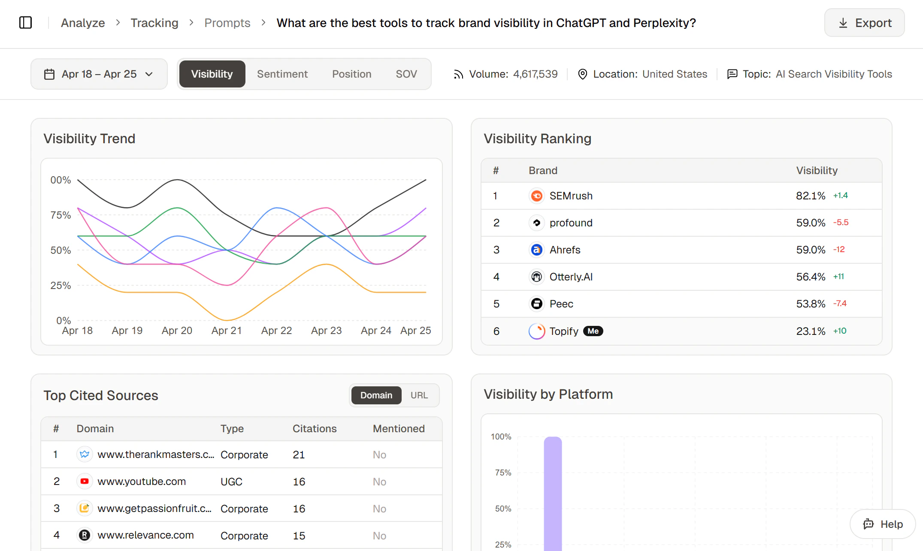
Task: Switch sources view to Domain
Action: click(376, 395)
